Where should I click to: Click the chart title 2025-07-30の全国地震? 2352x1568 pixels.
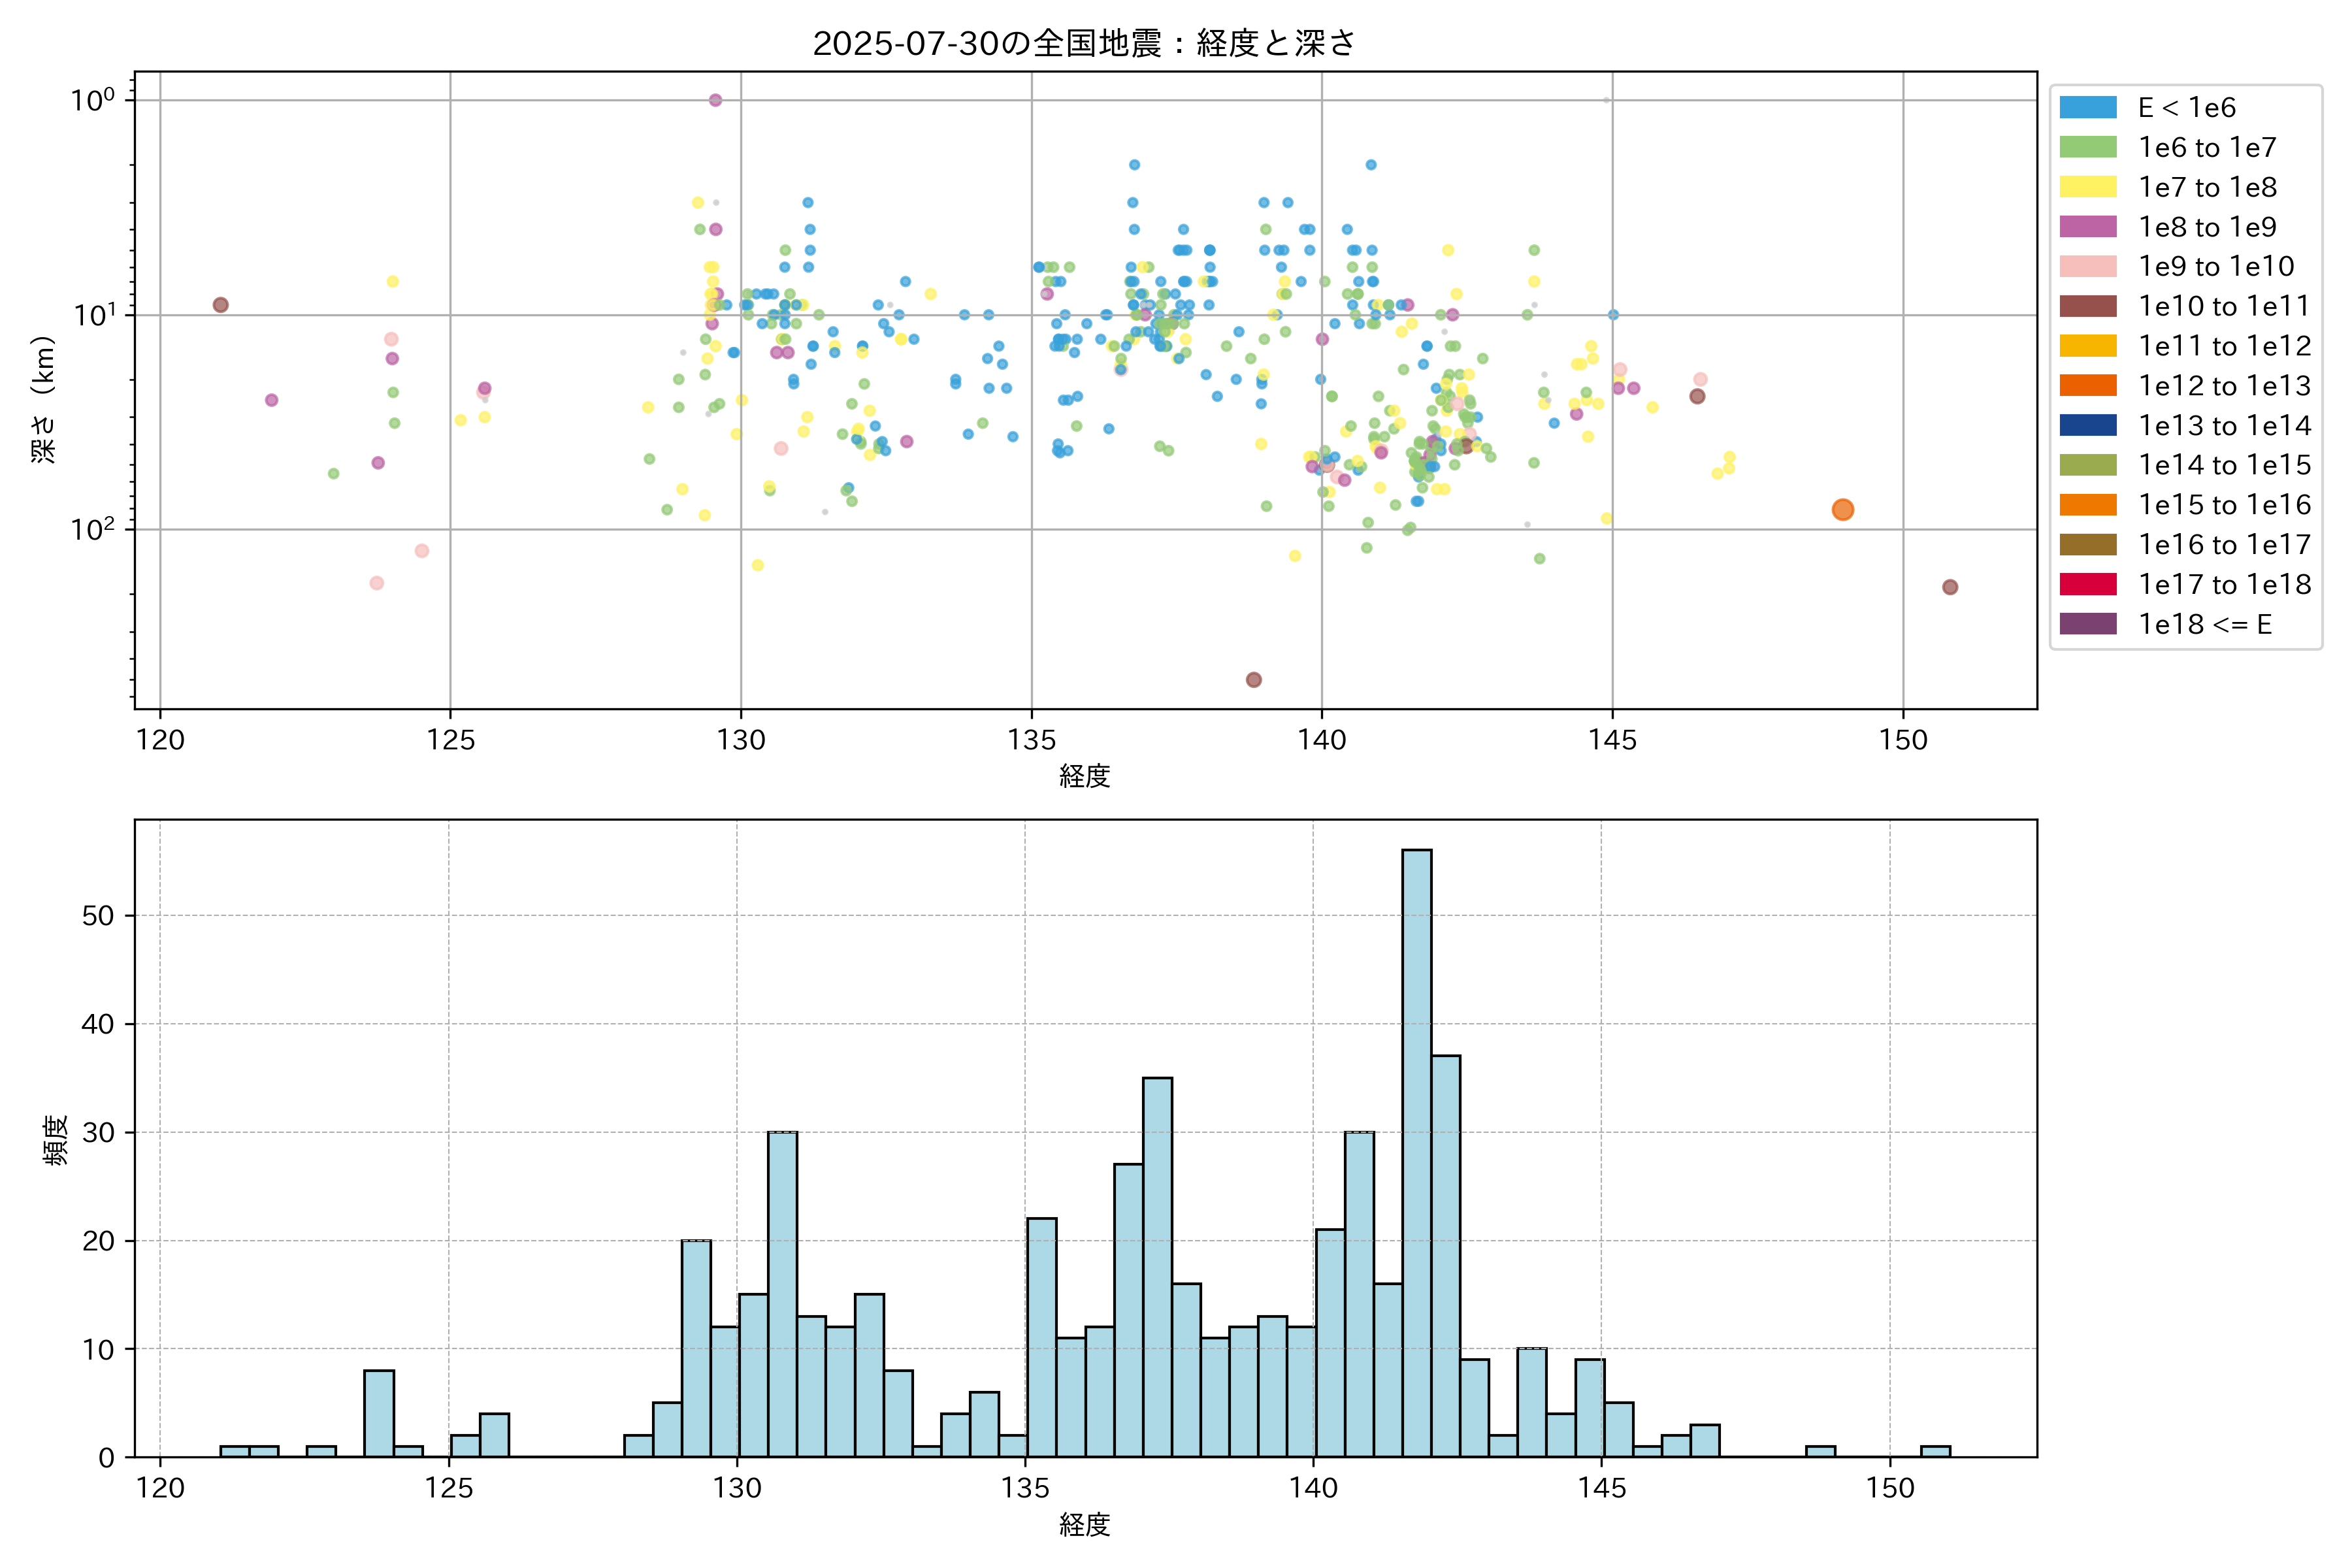click(1084, 43)
